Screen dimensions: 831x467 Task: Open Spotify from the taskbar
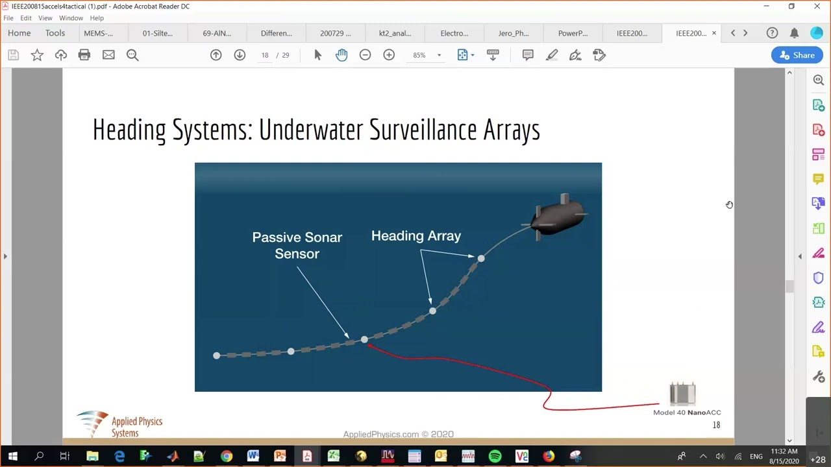pyautogui.click(x=495, y=457)
